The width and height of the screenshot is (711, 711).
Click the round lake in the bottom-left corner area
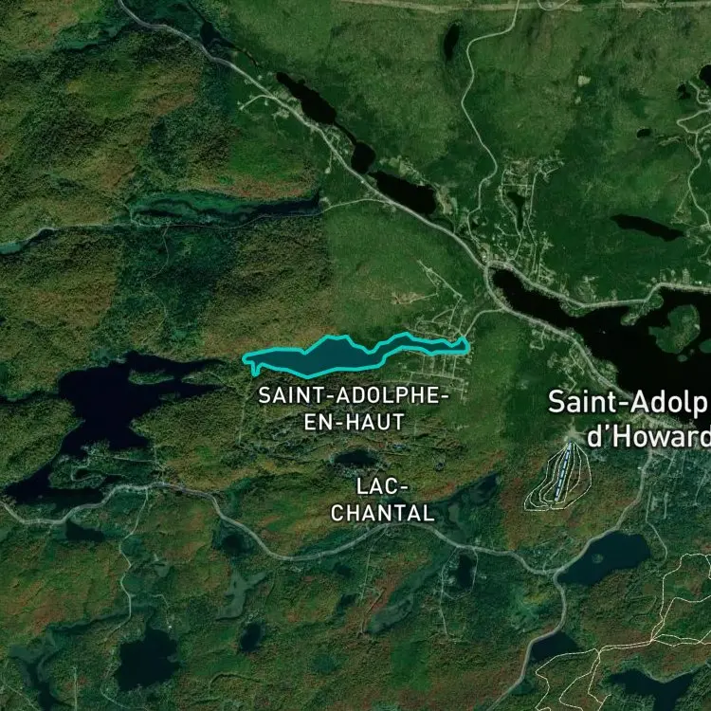pyautogui.click(x=146, y=658)
